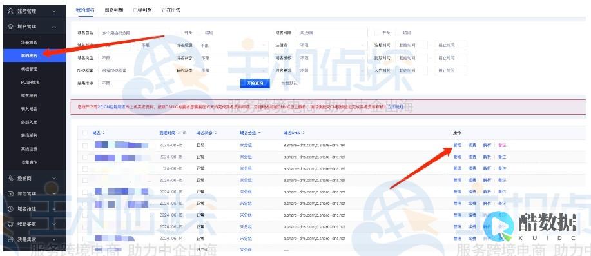This screenshot has height=256, width=591.
Task: Click the 财务管理 sidebar icon
Action: tap(10, 193)
